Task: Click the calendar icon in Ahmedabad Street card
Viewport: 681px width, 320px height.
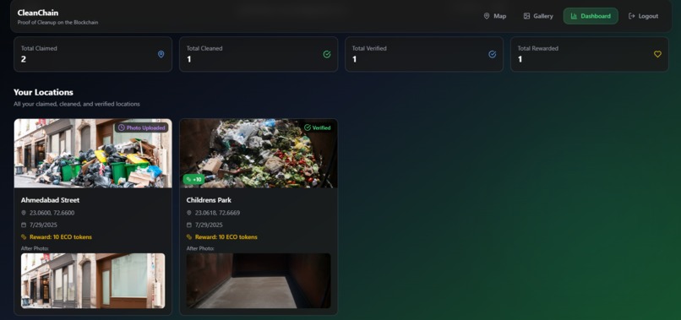Action: [x=24, y=225]
